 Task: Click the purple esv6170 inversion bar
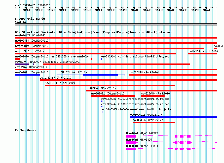point(22,64)
